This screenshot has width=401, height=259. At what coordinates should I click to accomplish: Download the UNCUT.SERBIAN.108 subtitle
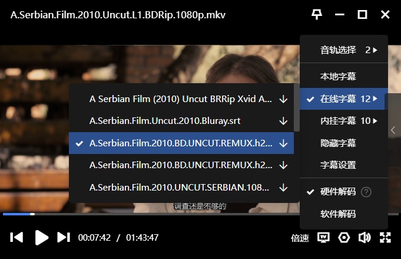[283, 188]
